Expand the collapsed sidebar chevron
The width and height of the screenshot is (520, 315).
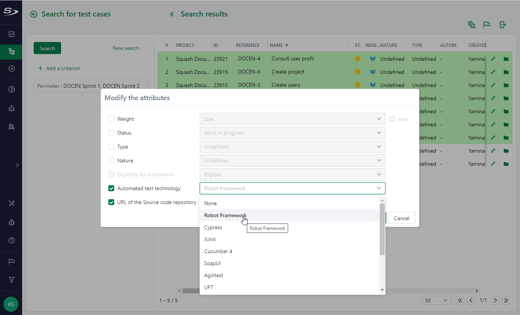coord(17,165)
